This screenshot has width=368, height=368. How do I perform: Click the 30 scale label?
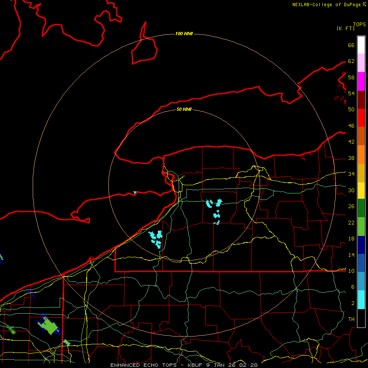click(x=351, y=190)
